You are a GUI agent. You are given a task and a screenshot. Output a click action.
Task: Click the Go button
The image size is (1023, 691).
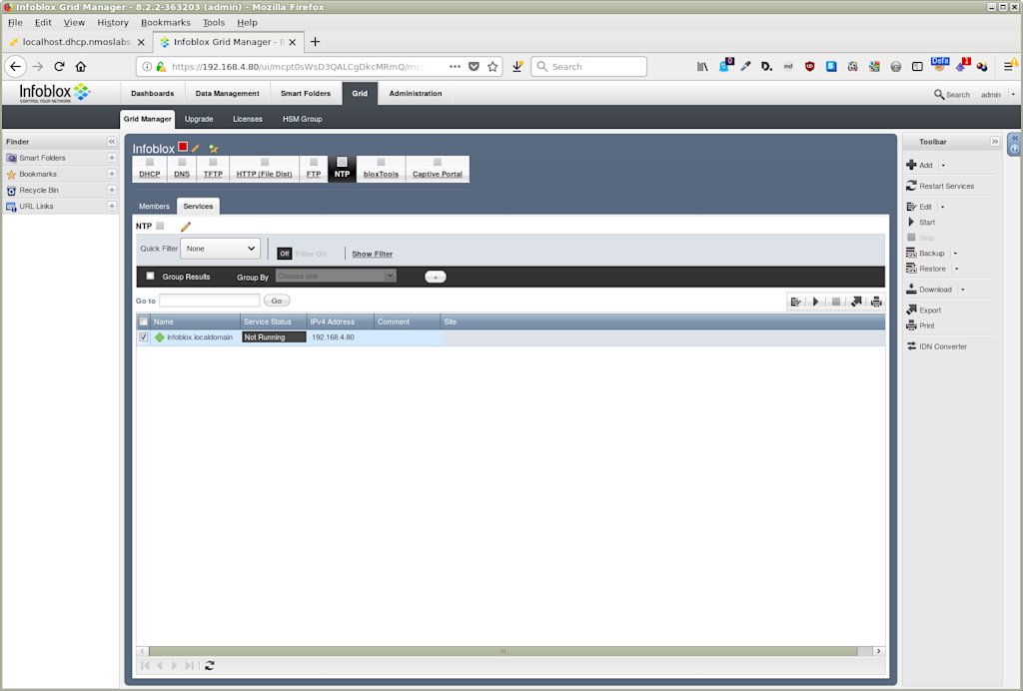[277, 301]
